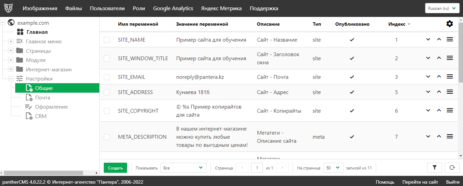The image size is (463, 186).
Task: Tick the SITE_WINDOW_TITLE row checkbox
Action: tap(107, 59)
